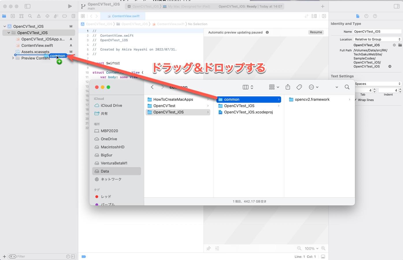Open Finder more actions menu

pyautogui.click(x=313, y=87)
